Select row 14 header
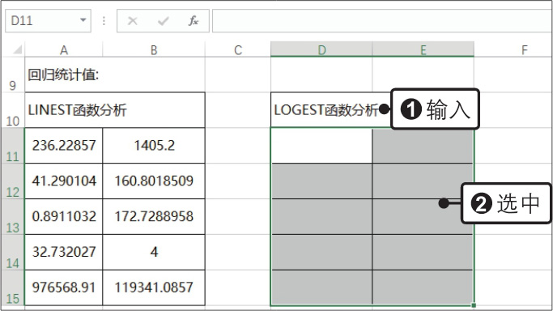 click(12, 253)
